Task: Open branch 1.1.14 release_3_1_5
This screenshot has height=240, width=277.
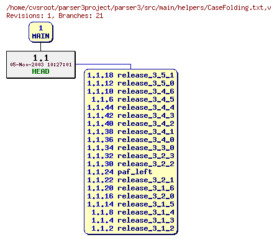Action: (130, 204)
